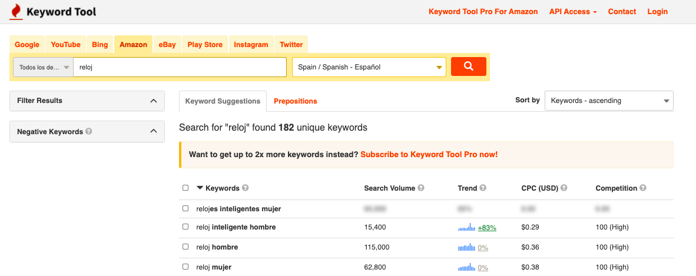
Task: Switch to the Google tab
Action: [27, 44]
